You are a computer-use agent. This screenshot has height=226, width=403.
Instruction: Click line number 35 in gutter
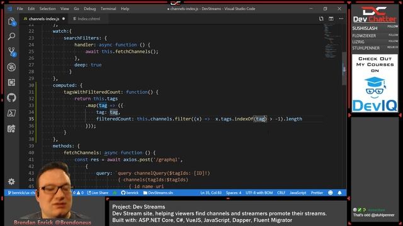pyautogui.click(x=31, y=119)
